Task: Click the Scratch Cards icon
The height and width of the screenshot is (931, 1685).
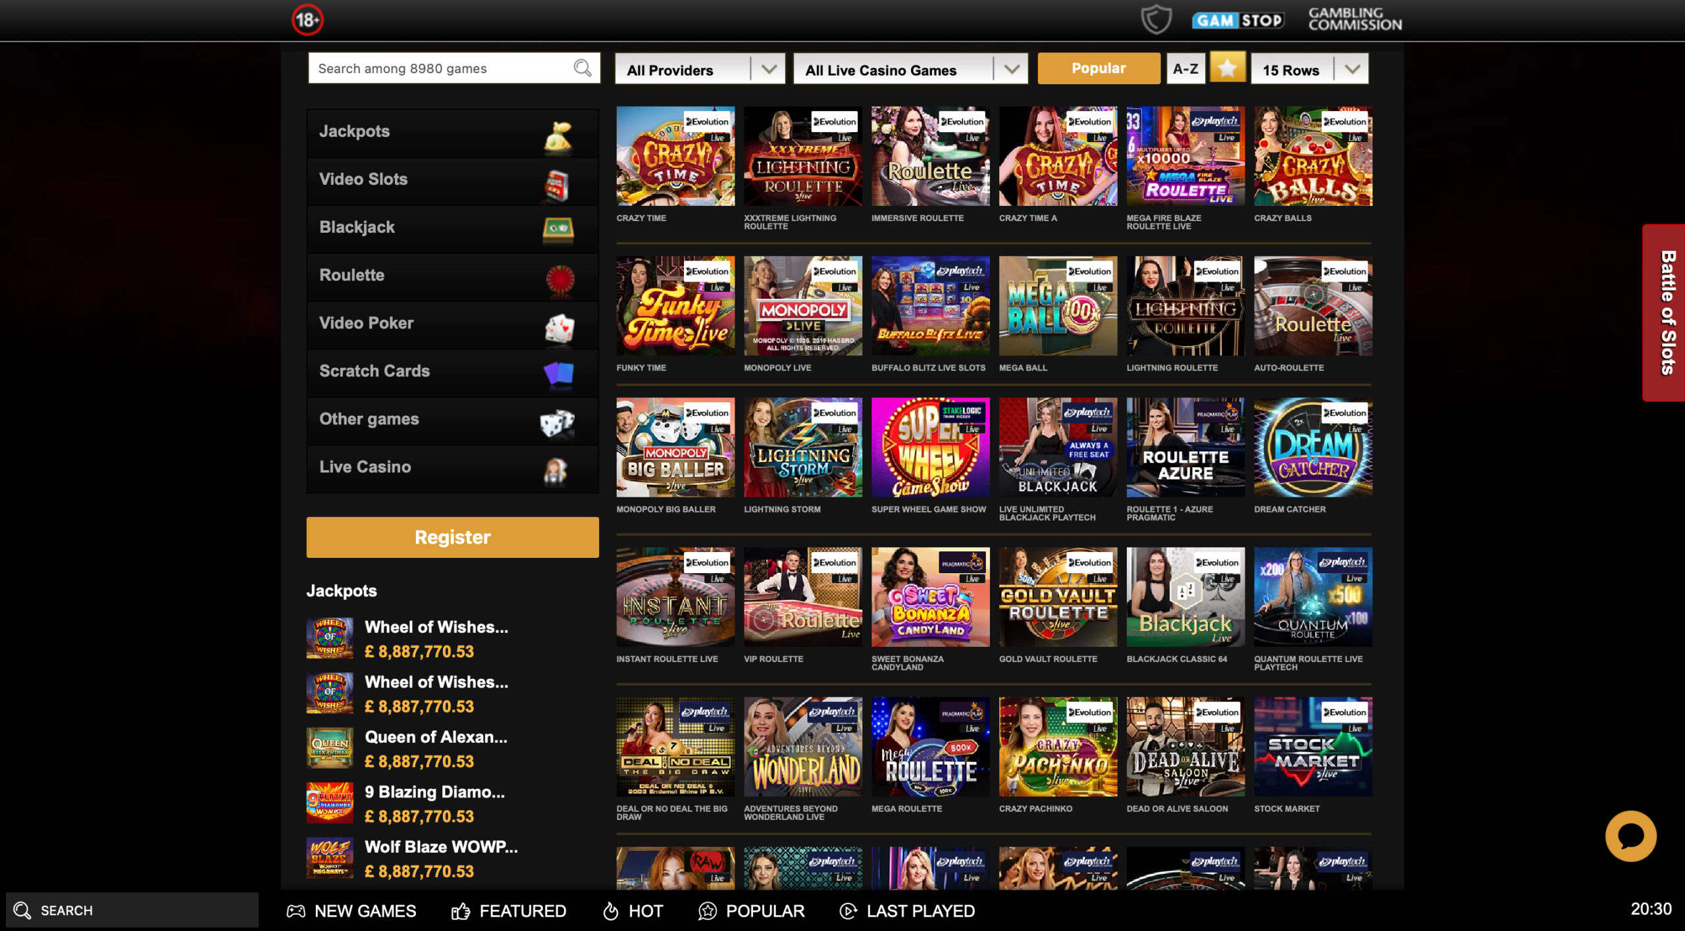Action: tap(559, 375)
